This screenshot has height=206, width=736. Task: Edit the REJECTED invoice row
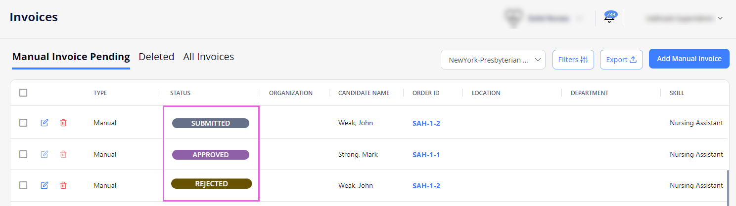click(x=45, y=185)
